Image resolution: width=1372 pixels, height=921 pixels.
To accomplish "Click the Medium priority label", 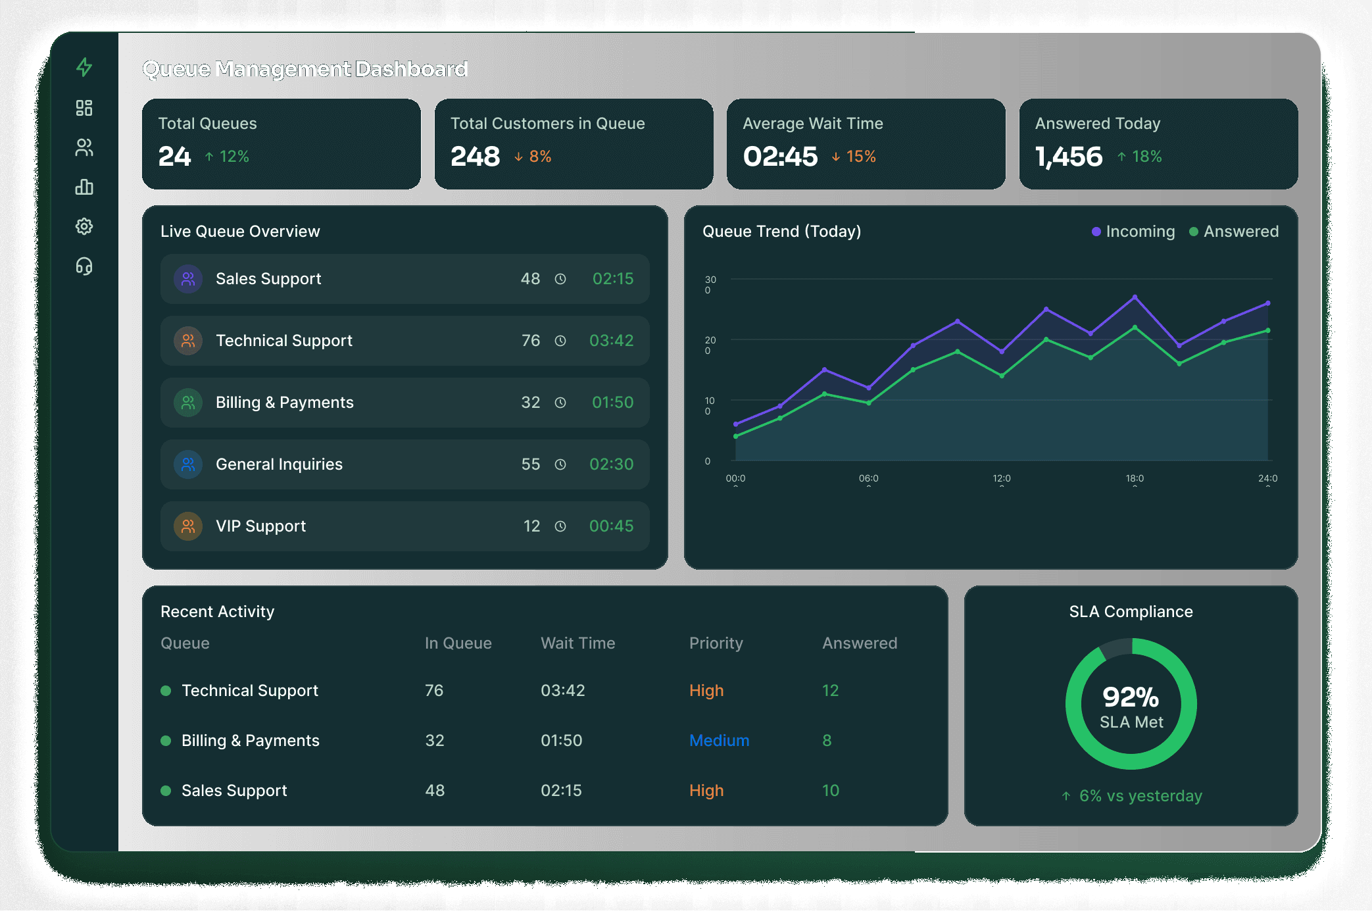I will point(719,741).
